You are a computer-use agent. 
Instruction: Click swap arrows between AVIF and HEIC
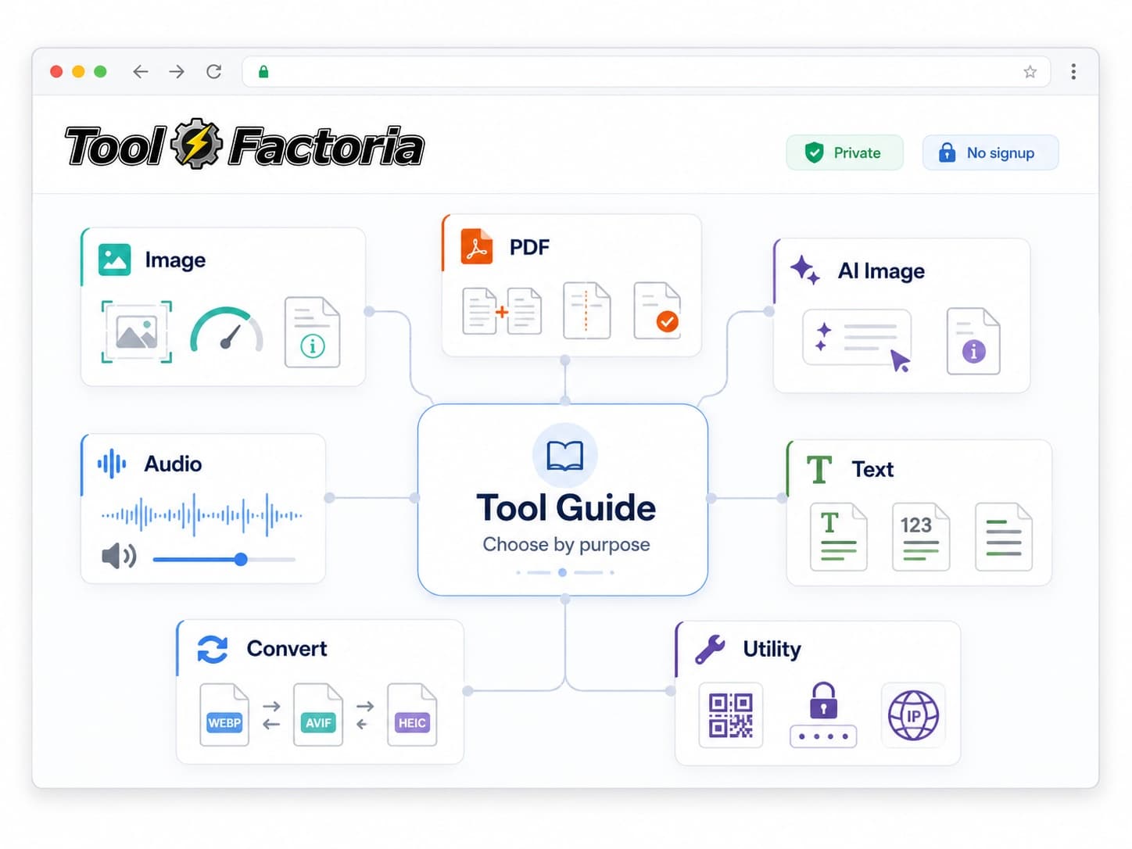pos(364,715)
